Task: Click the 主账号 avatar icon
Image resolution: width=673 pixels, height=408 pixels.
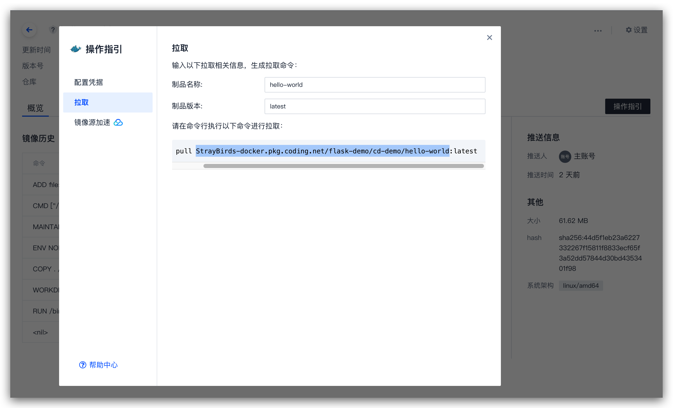Action: [565, 156]
